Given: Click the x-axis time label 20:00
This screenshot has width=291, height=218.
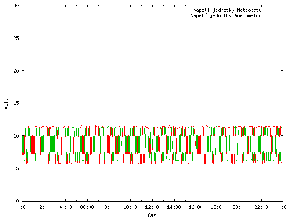Looking at the screenshot, I should [x=239, y=207].
